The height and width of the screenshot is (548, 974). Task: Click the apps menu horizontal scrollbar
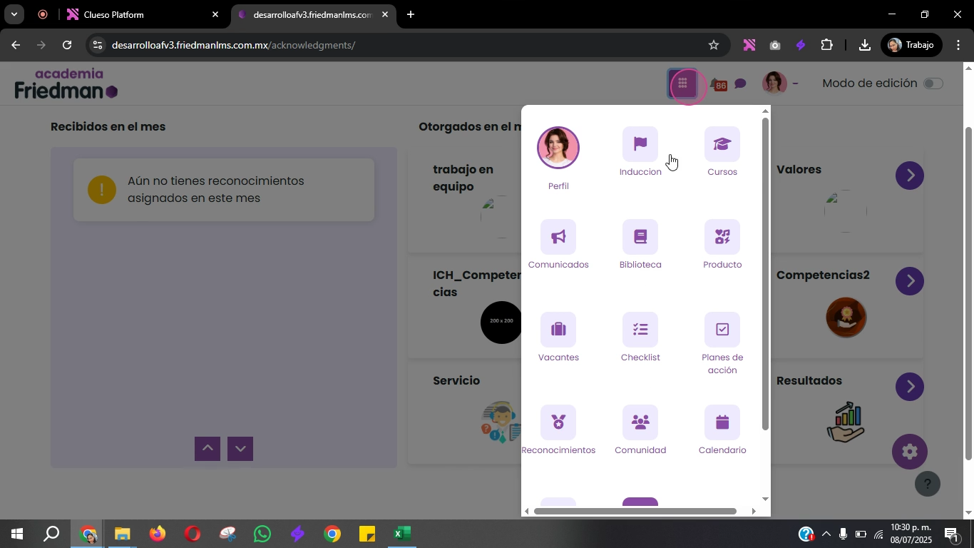click(x=635, y=511)
